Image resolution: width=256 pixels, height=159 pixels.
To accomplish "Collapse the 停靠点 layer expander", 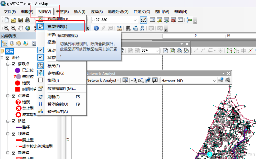I will (x=8, y=64).
